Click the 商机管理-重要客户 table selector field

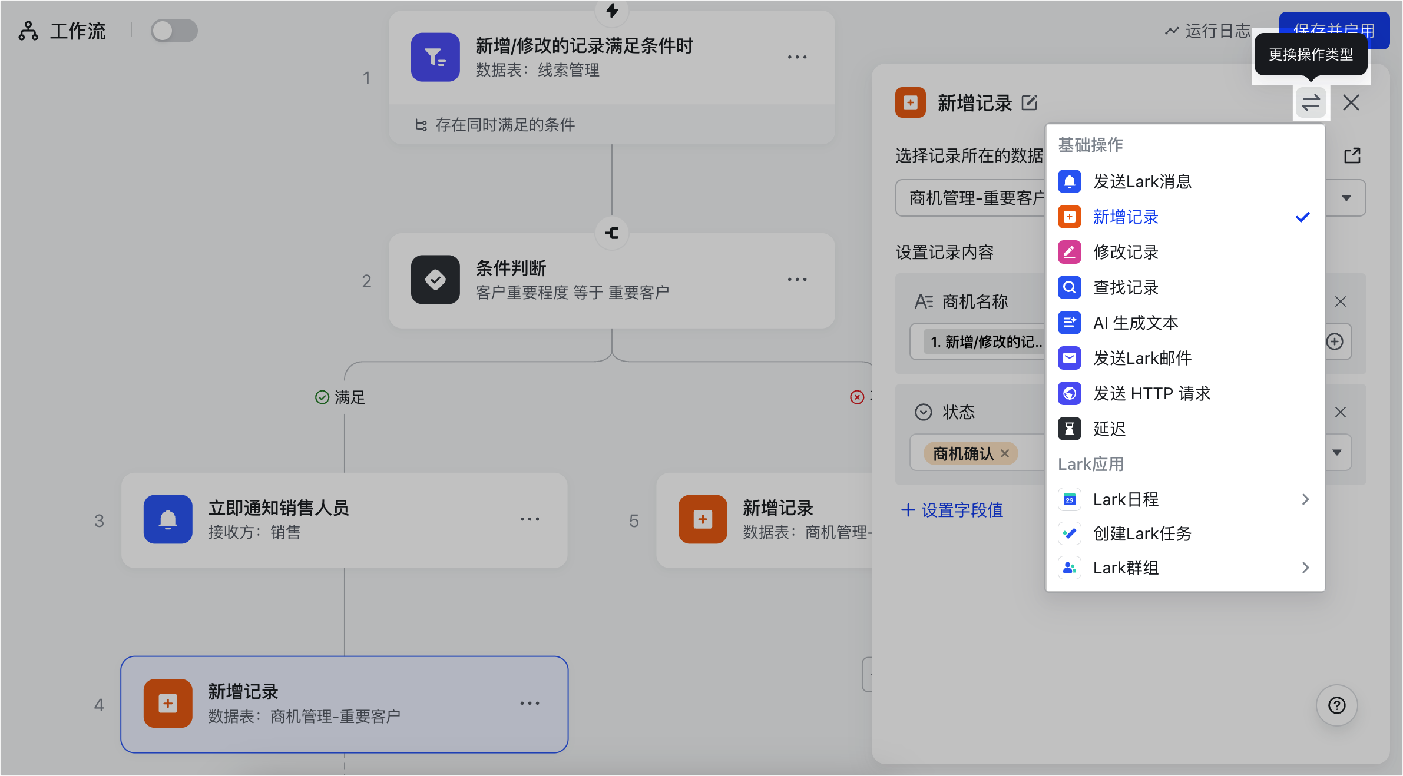[1130, 198]
